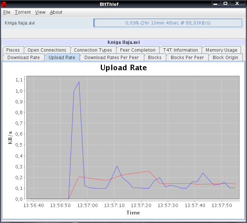Viewport: 247px width, 223px height.
Task: Close the BitThief window
Action: 237,3
